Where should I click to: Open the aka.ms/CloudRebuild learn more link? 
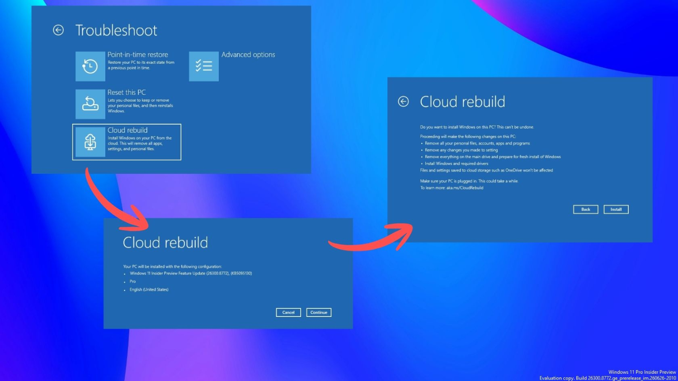point(465,188)
